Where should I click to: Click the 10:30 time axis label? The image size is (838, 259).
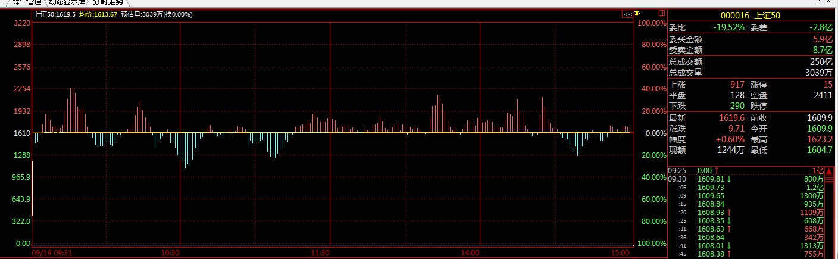[x=171, y=253]
